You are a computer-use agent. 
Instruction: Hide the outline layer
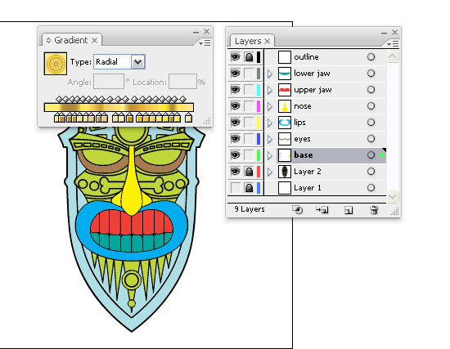click(x=236, y=56)
